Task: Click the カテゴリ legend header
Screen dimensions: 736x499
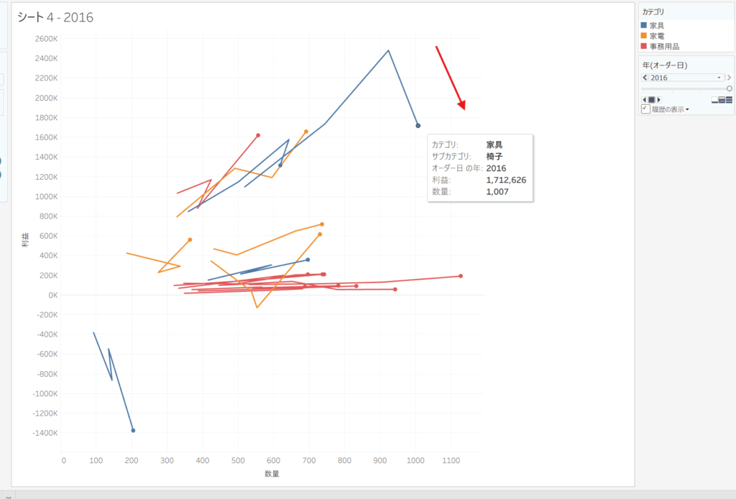Action: (653, 12)
